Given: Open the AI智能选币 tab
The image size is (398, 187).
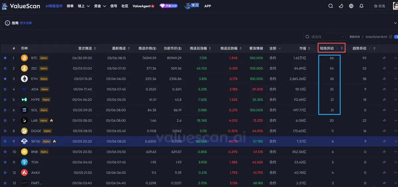Looking at the screenshot, I should (x=54, y=6).
